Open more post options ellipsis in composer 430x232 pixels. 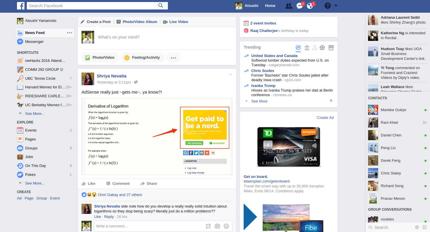coord(173,58)
